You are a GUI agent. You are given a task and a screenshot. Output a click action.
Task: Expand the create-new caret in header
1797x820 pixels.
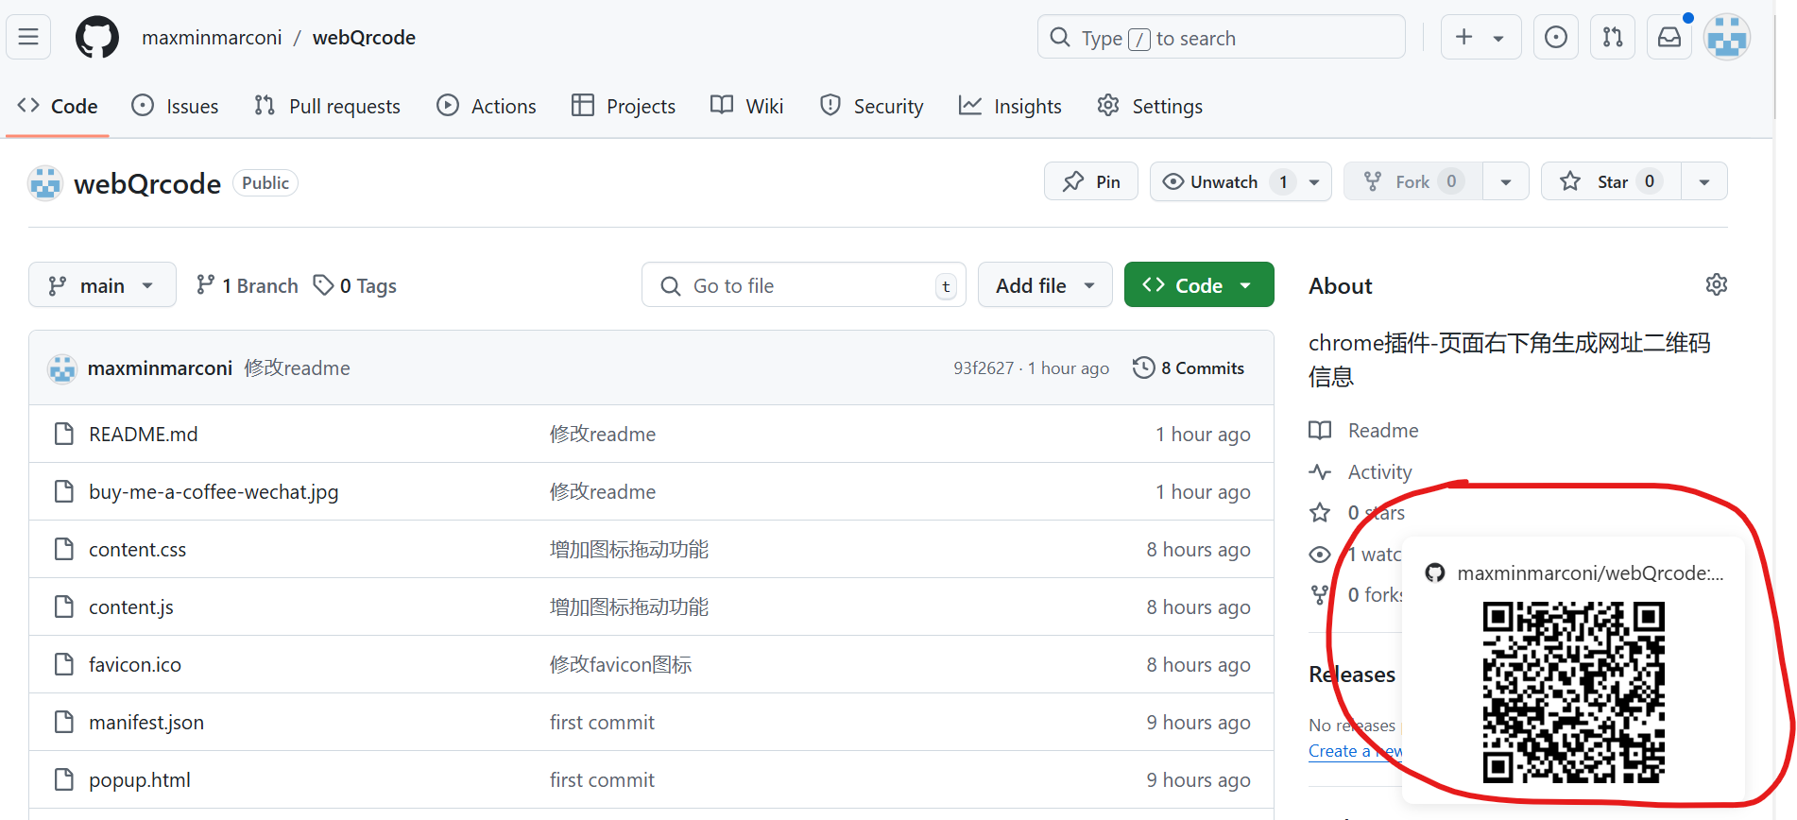(x=1498, y=39)
